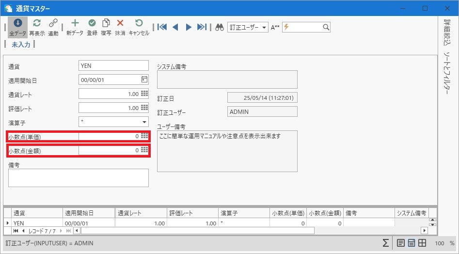Screen dimensions: 459x254
Task: Click the grid row selector arrow
Action: click(8, 223)
